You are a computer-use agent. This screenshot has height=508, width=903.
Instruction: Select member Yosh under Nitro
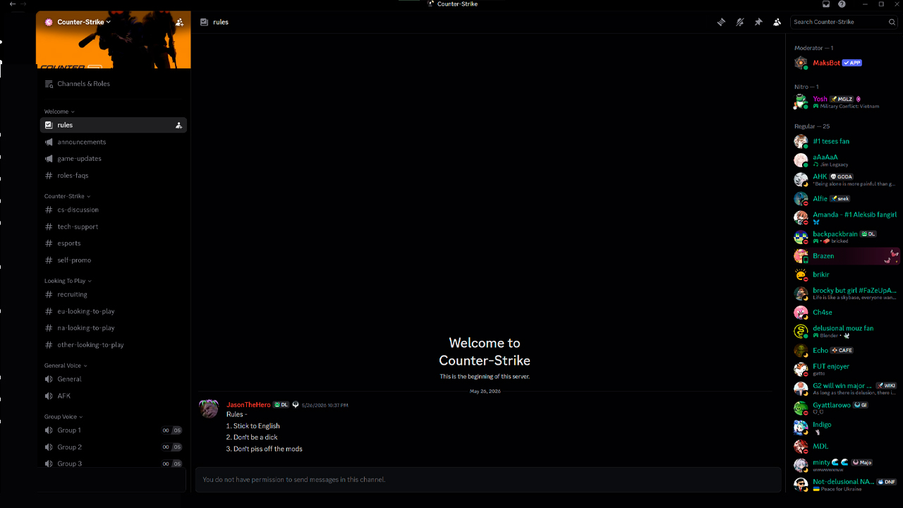tap(846, 102)
